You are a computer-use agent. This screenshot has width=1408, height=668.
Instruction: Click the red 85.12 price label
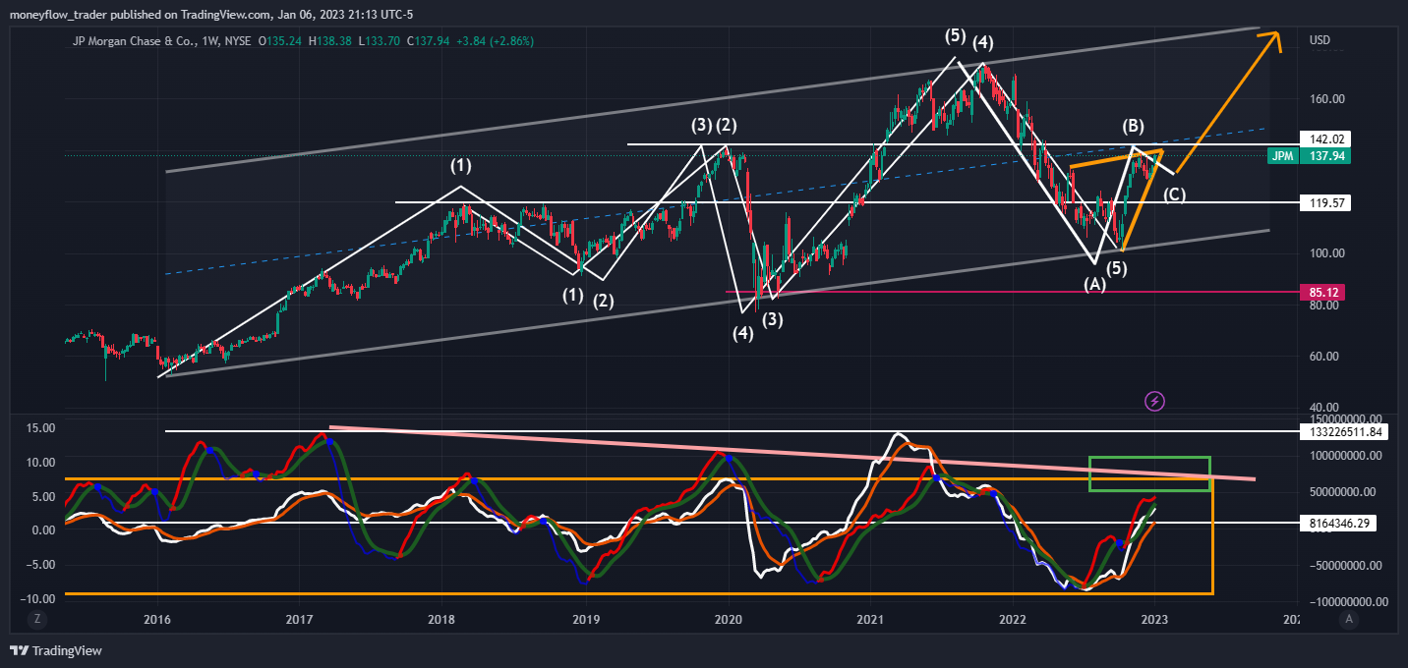click(1322, 292)
